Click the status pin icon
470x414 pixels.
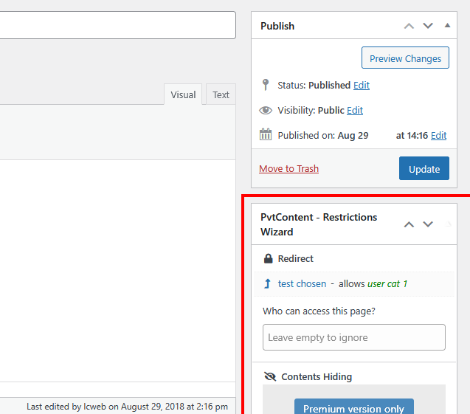pyautogui.click(x=266, y=85)
